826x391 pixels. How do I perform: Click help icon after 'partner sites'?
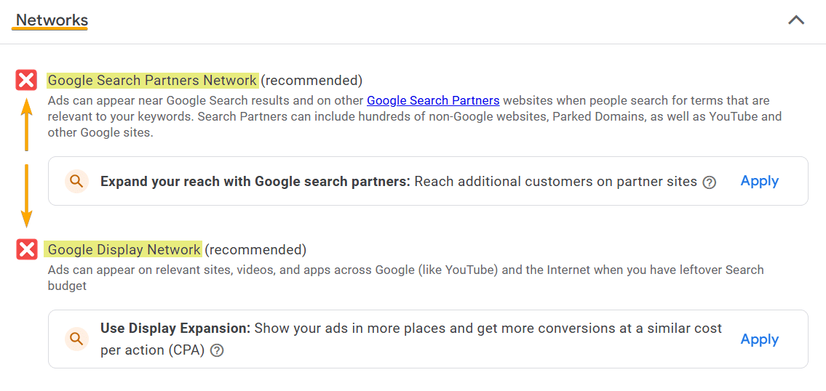(710, 182)
